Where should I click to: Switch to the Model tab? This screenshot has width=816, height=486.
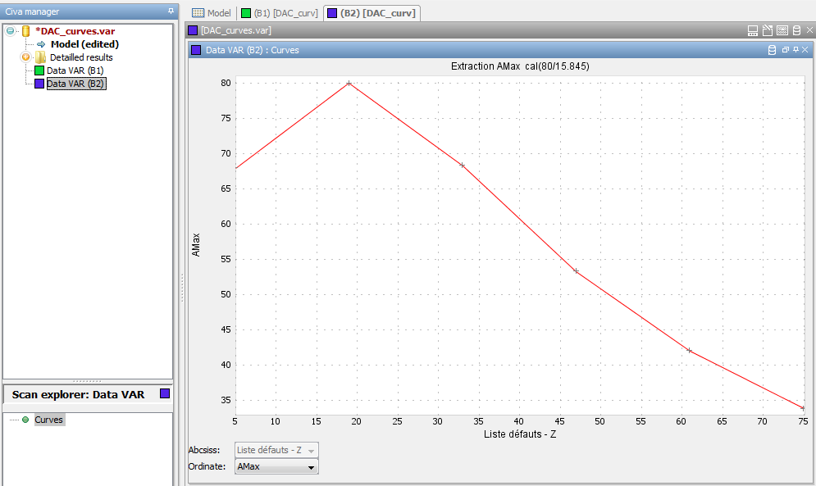coord(211,13)
